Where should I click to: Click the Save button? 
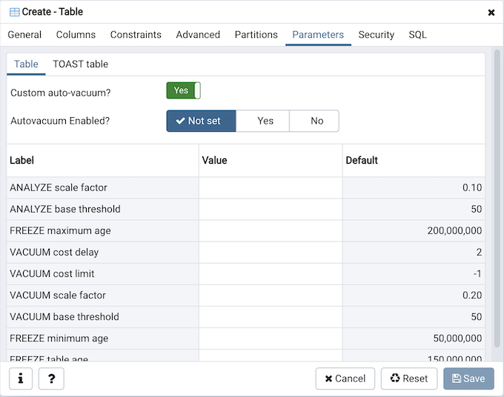click(x=468, y=378)
